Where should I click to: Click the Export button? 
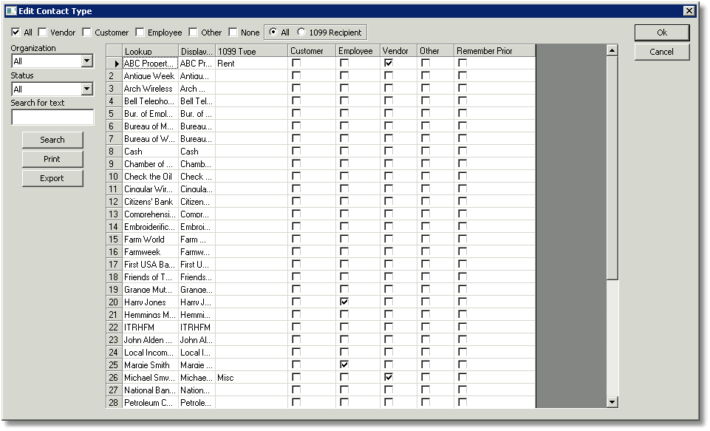(x=52, y=178)
